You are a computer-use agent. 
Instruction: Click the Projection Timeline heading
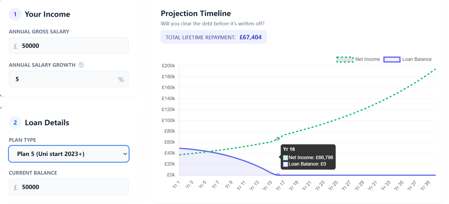(196, 13)
